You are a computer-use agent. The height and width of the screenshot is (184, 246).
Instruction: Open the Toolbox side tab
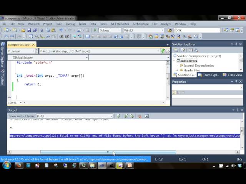coord(2,77)
